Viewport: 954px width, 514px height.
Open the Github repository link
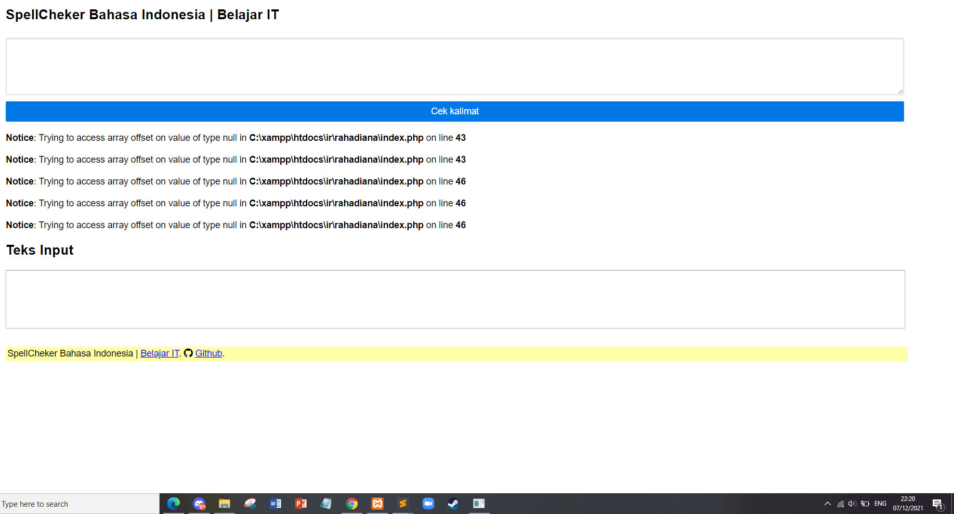click(x=208, y=353)
